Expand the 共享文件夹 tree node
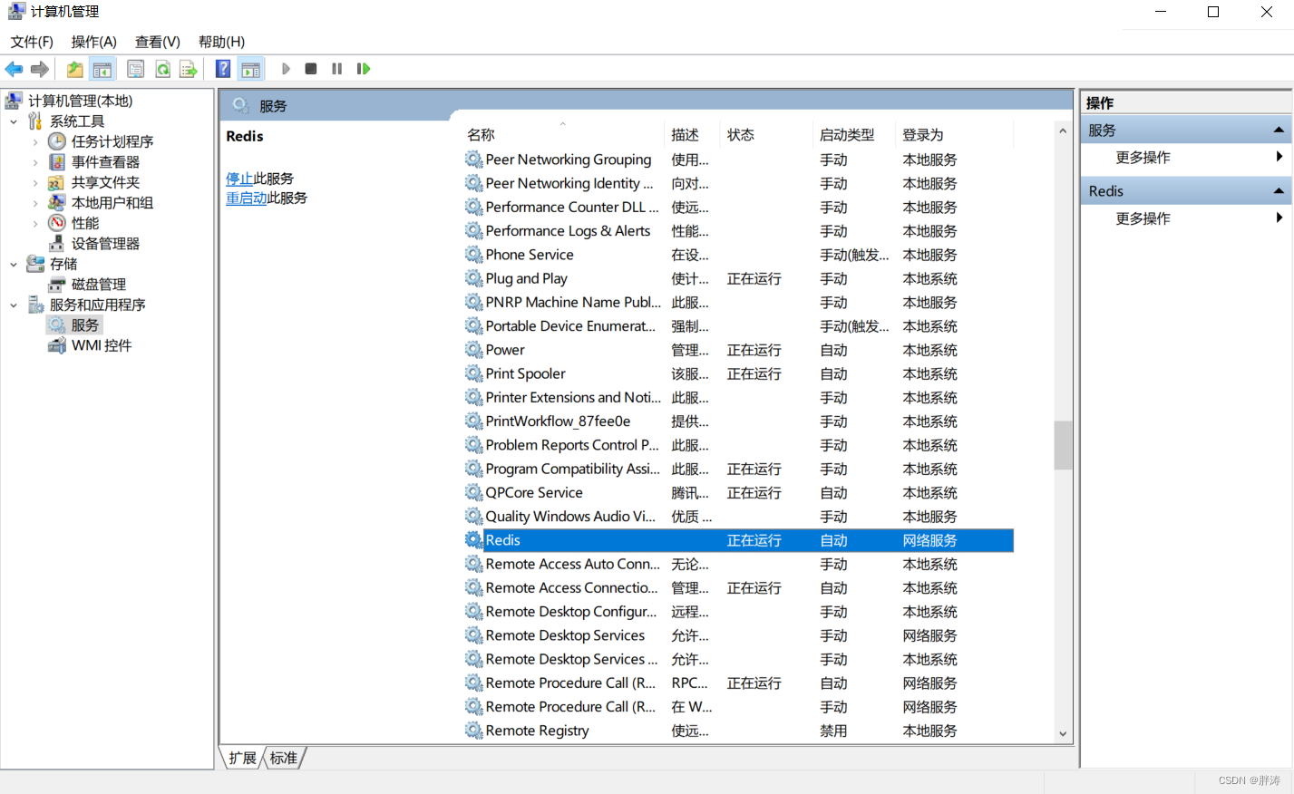The width and height of the screenshot is (1294, 794). coord(35,182)
